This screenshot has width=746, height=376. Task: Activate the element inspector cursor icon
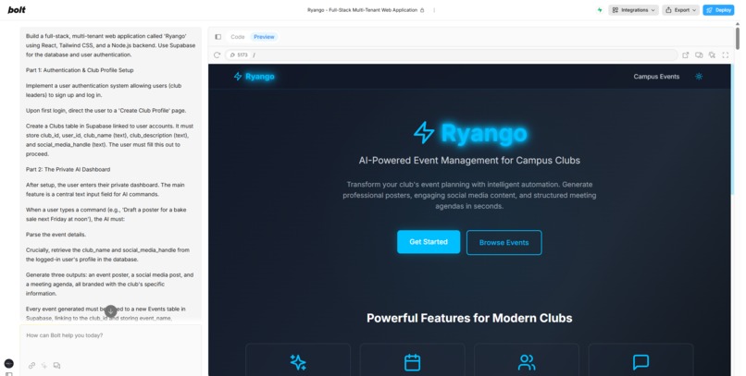pos(713,55)
